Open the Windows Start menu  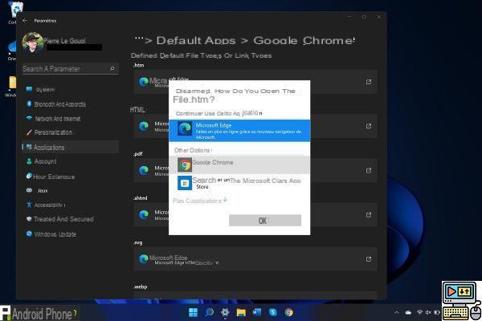[193, 312]
